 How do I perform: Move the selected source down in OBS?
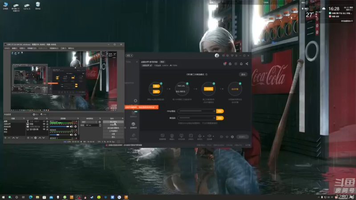click(43, 138)
